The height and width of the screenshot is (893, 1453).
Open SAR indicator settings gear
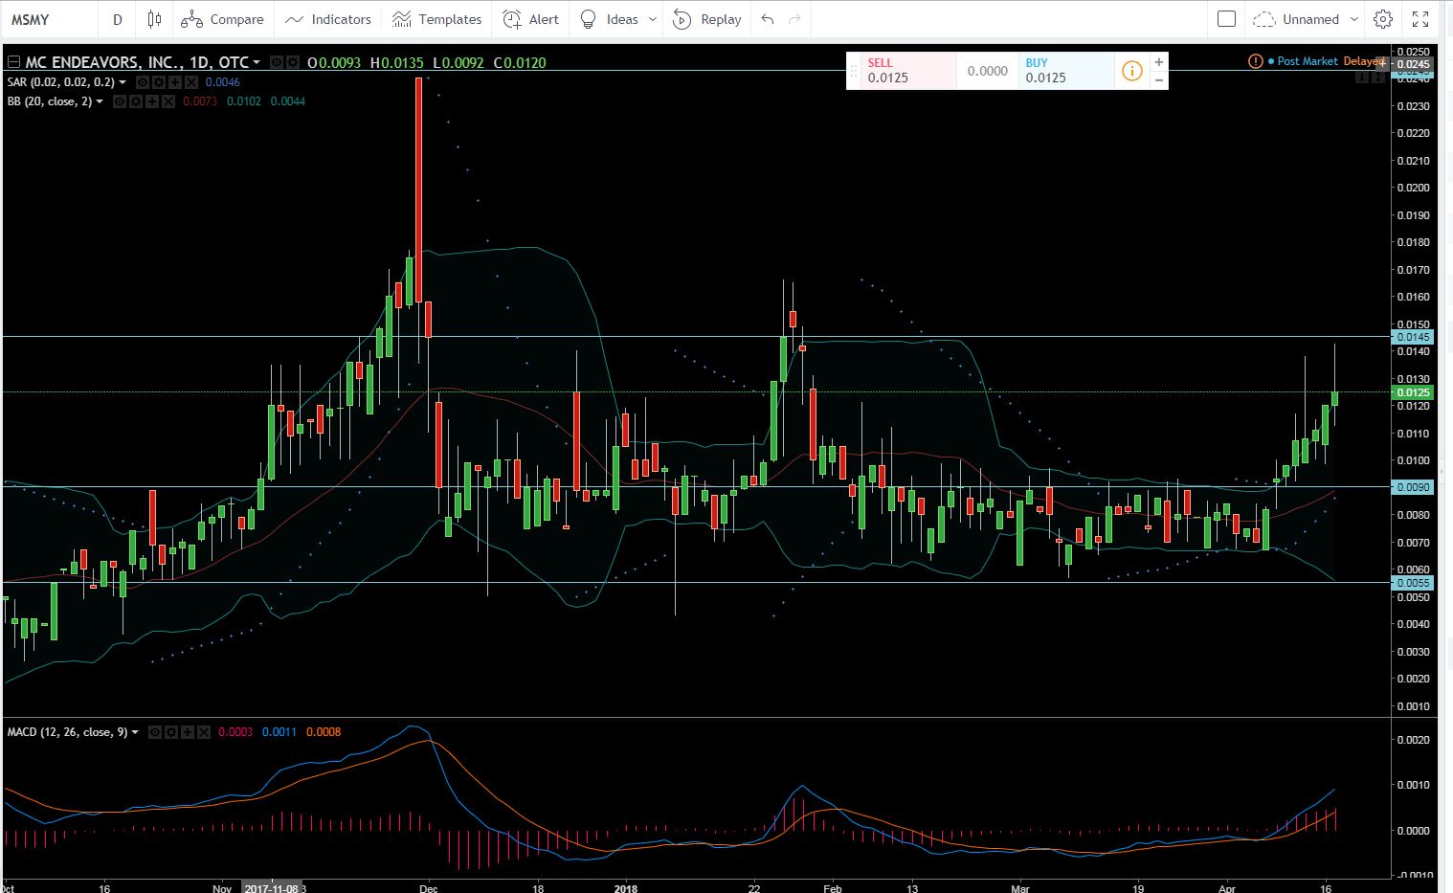(x=158, y=81)
